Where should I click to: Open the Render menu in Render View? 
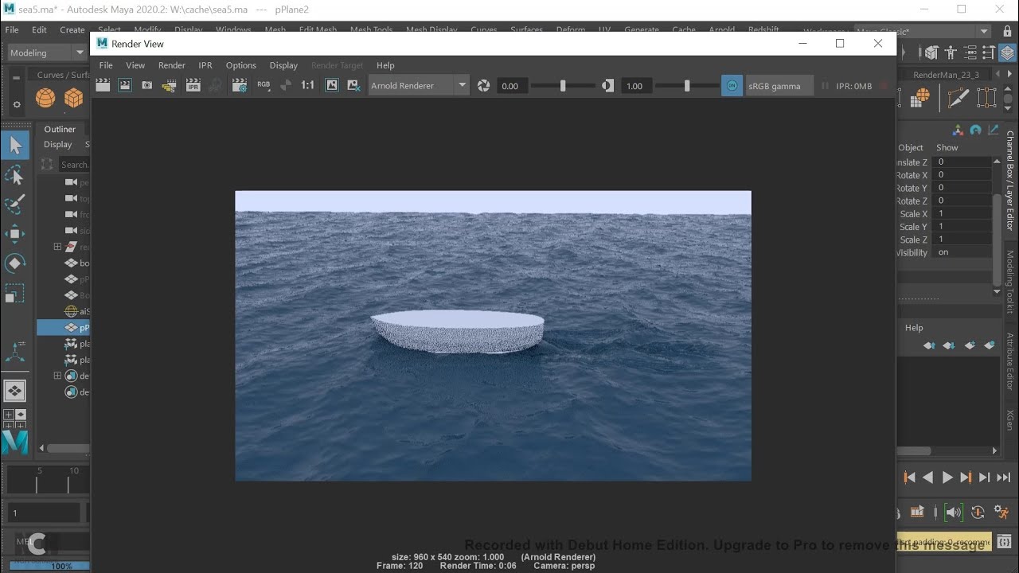[x=172, y=65]
